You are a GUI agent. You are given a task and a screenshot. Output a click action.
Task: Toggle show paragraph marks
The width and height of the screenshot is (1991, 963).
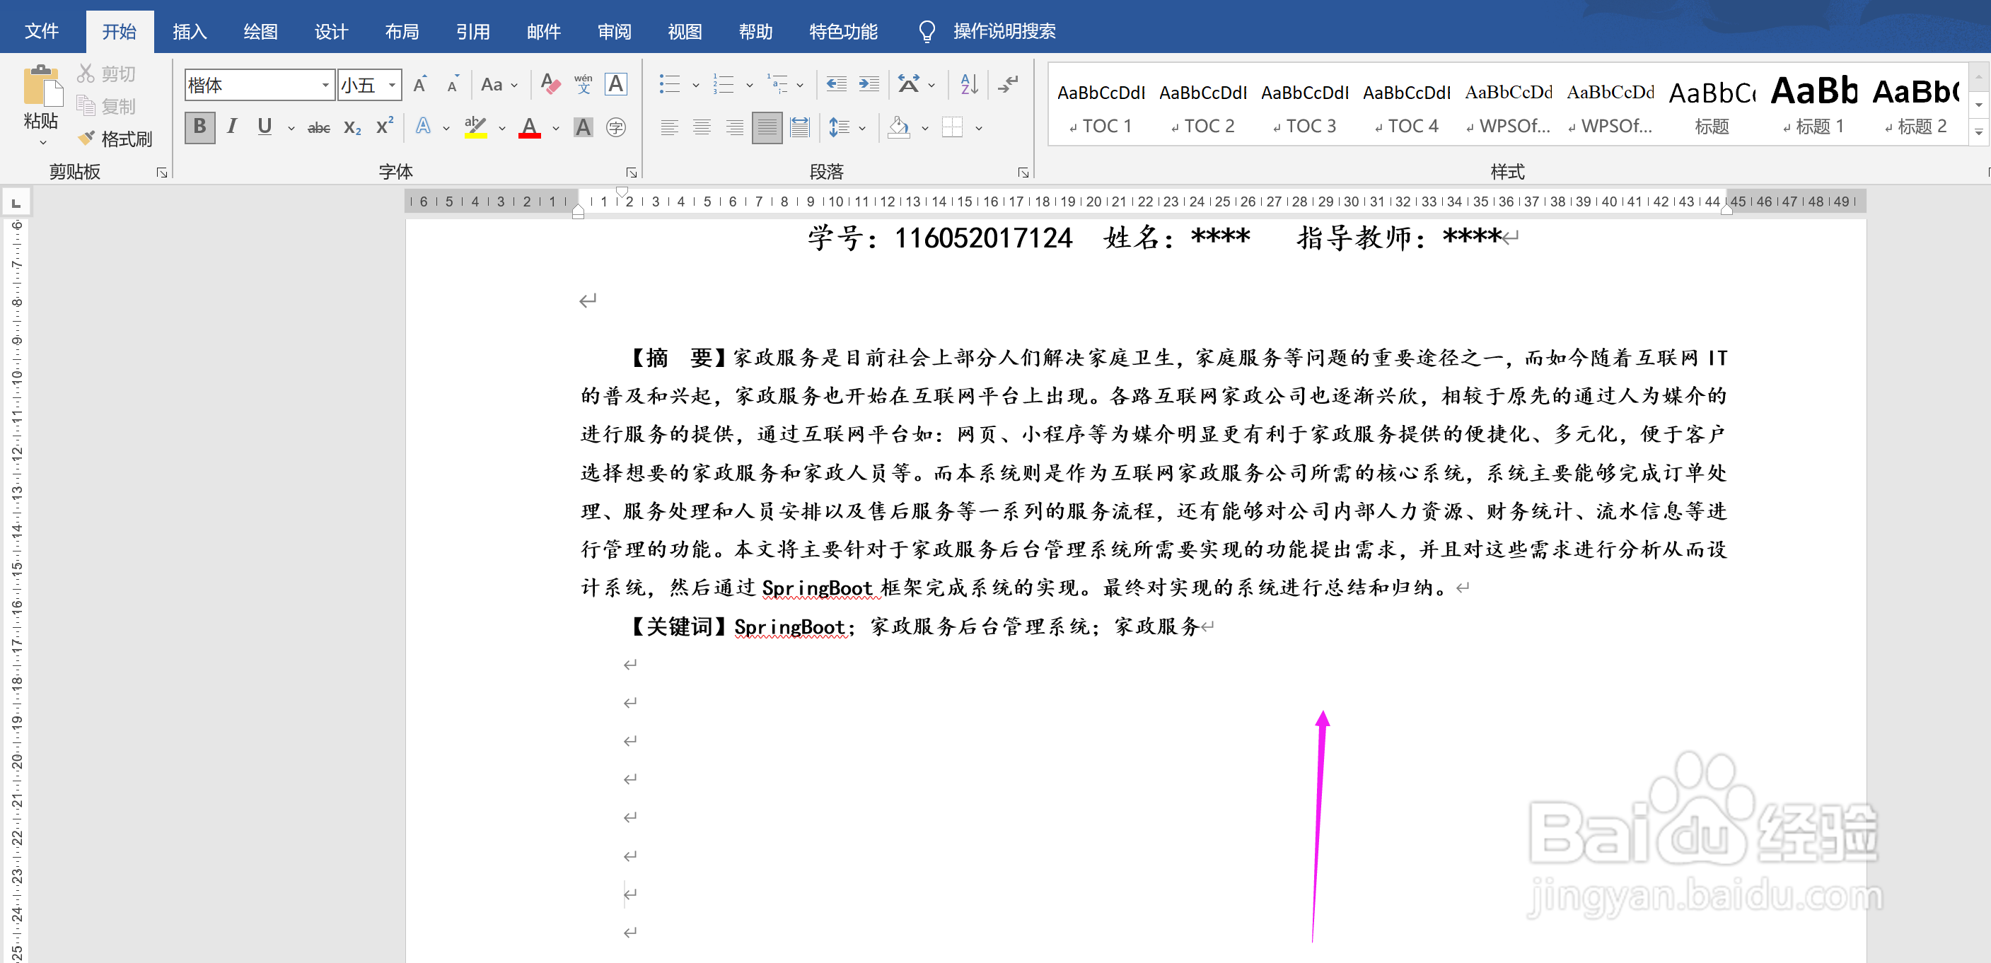pyautogui.click(x=1008, y=84)
